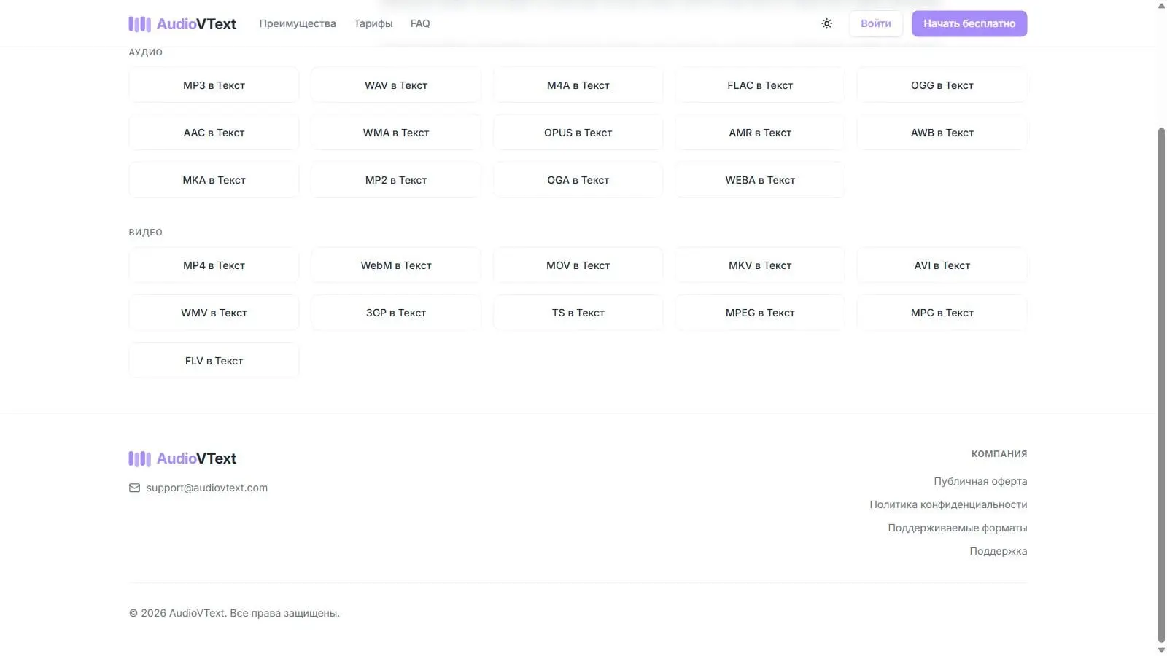Viewport: 1167px width, 656px height.
Task: Toggle the light/dark theme sun icon
Action: pyautogui.click(x=826, y=23)
